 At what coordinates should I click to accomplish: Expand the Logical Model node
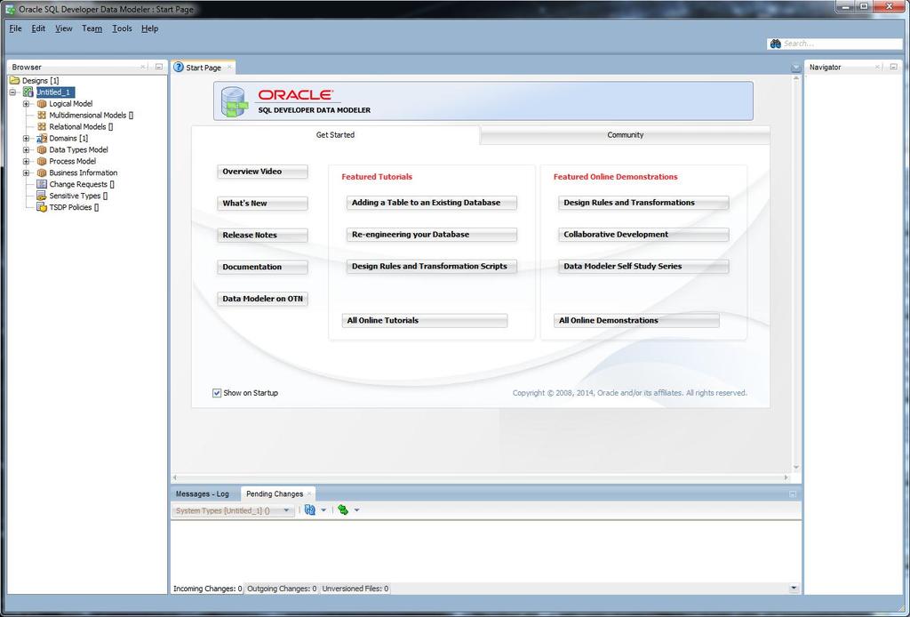26,104
